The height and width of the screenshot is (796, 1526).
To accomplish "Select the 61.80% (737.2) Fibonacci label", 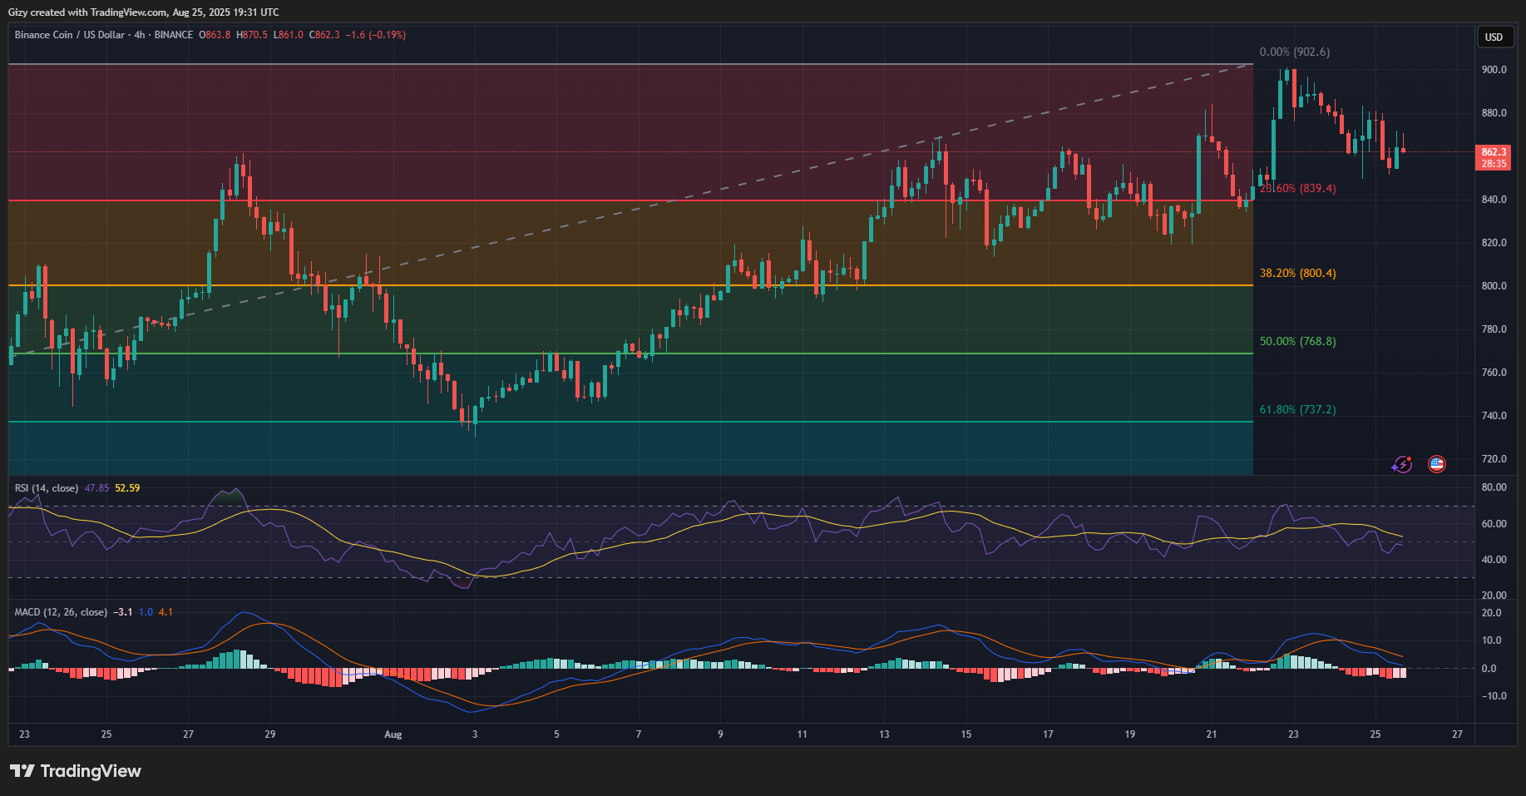I will click(x=1297, y=409).
